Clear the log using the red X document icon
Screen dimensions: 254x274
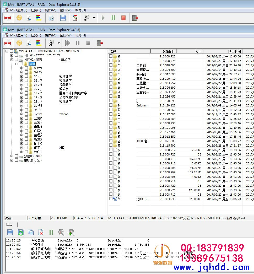click(x=41, y=232)
